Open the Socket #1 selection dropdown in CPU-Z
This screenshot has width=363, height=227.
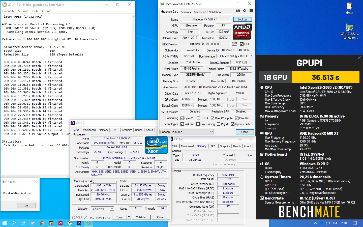click(102, 209)
